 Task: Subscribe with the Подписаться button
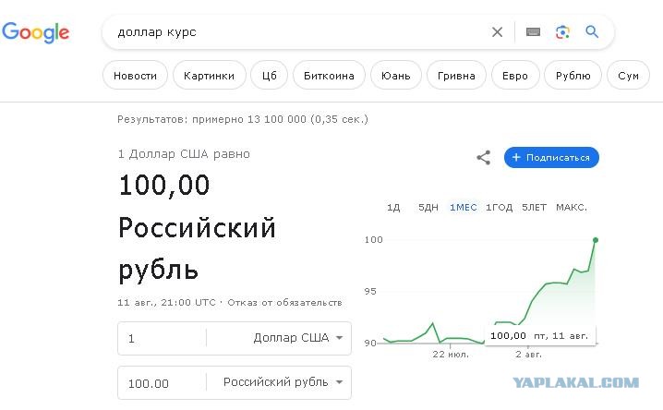pyautogui.click(x=551, y=158)
